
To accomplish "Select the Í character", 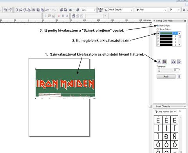I will click(x=166, y=128).
